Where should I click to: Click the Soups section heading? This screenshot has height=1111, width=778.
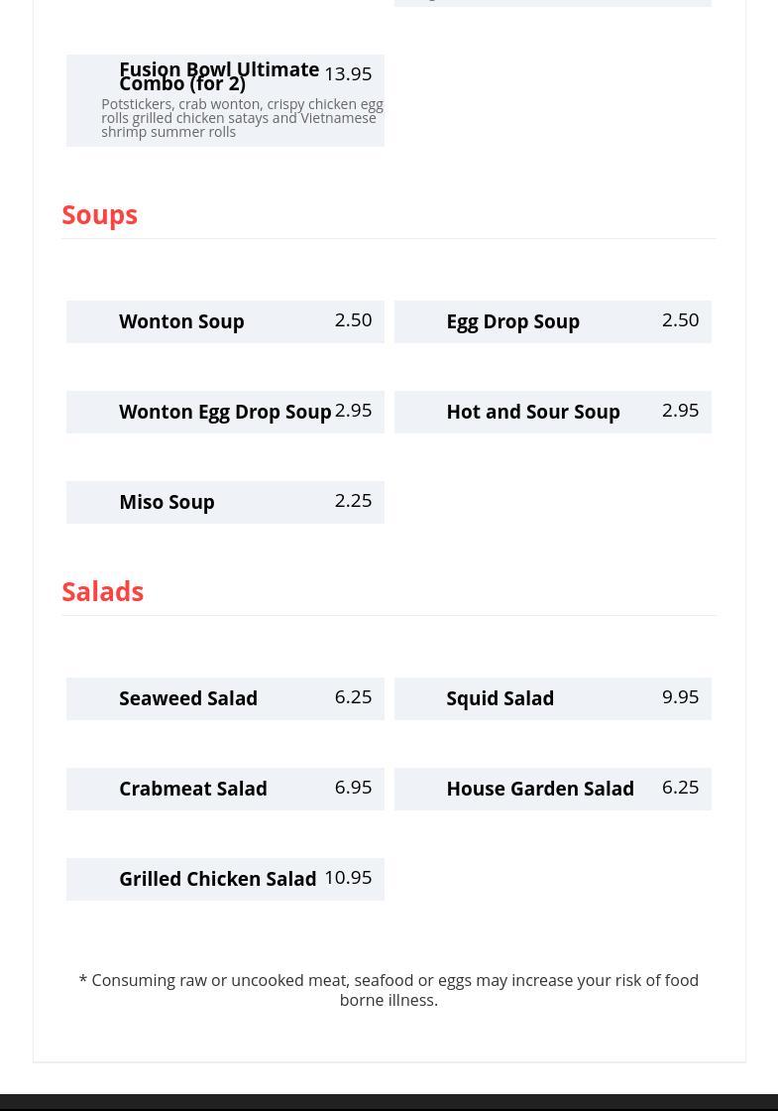[100, 214]
